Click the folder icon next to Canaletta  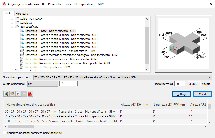(17, 23)
